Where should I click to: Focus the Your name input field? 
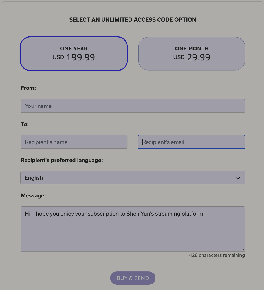pyautogui.click(x=133, y=106)
